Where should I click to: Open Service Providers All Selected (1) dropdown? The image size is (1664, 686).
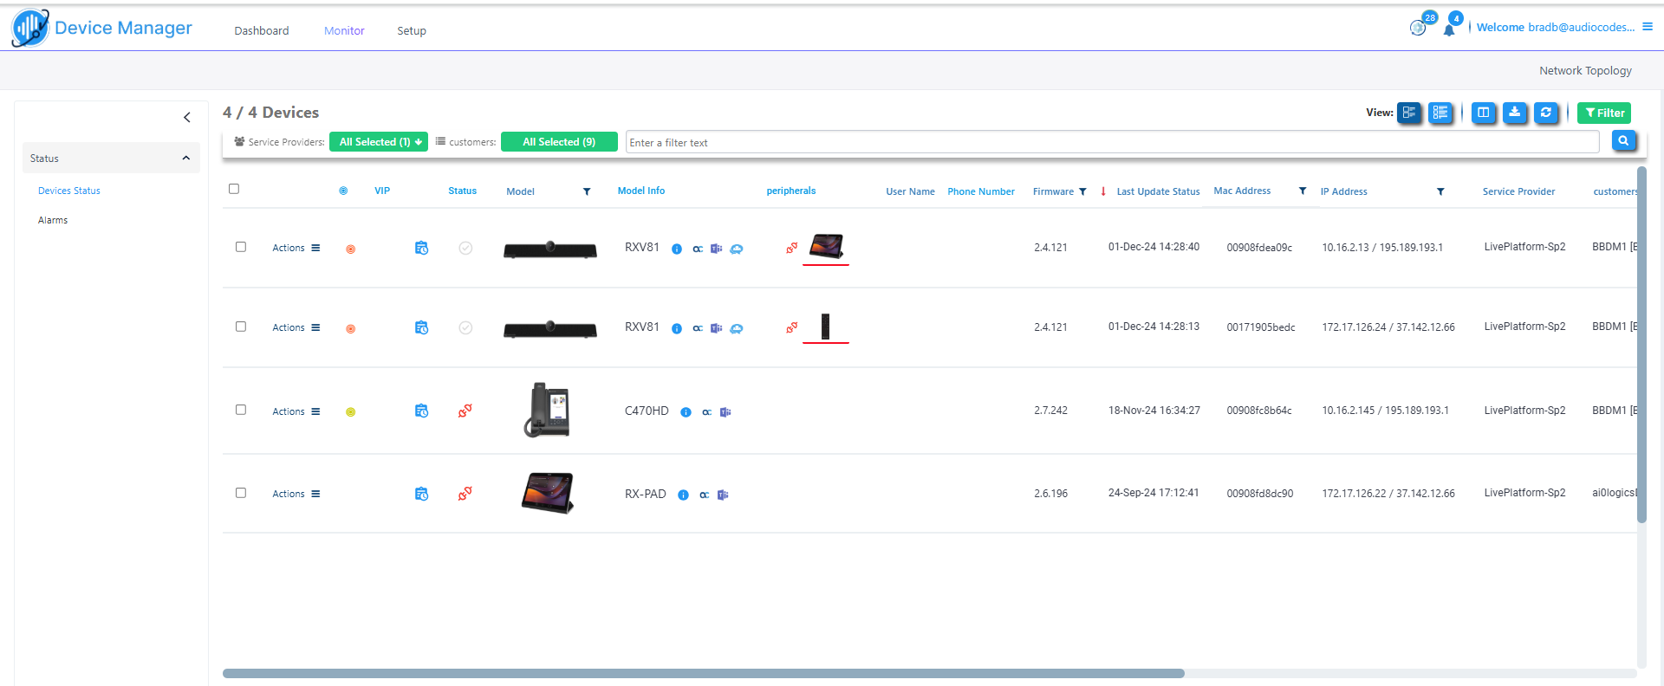point(379,142)
